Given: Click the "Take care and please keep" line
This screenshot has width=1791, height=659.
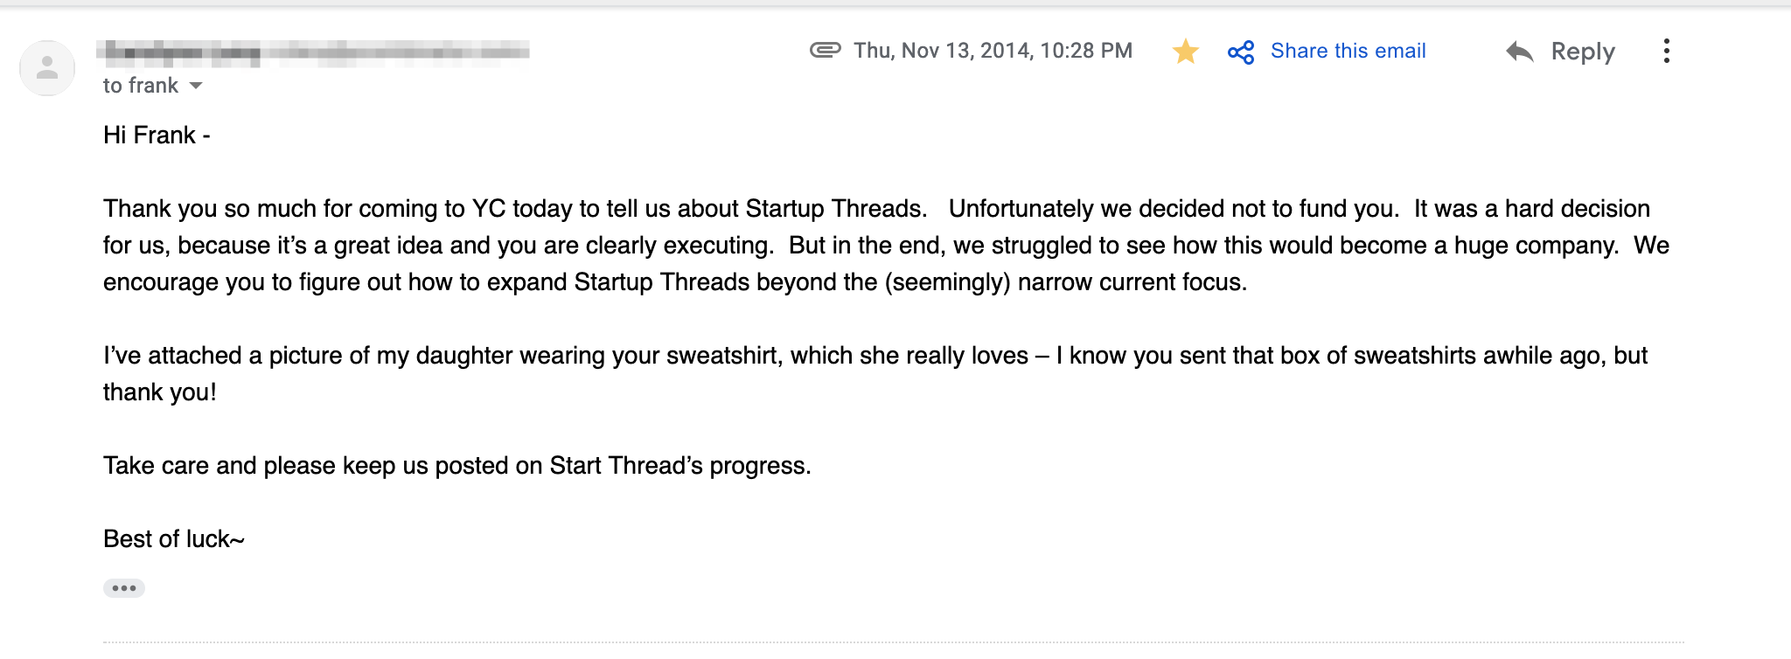Looking at the screenshot, I should click(x=456, y=466).
